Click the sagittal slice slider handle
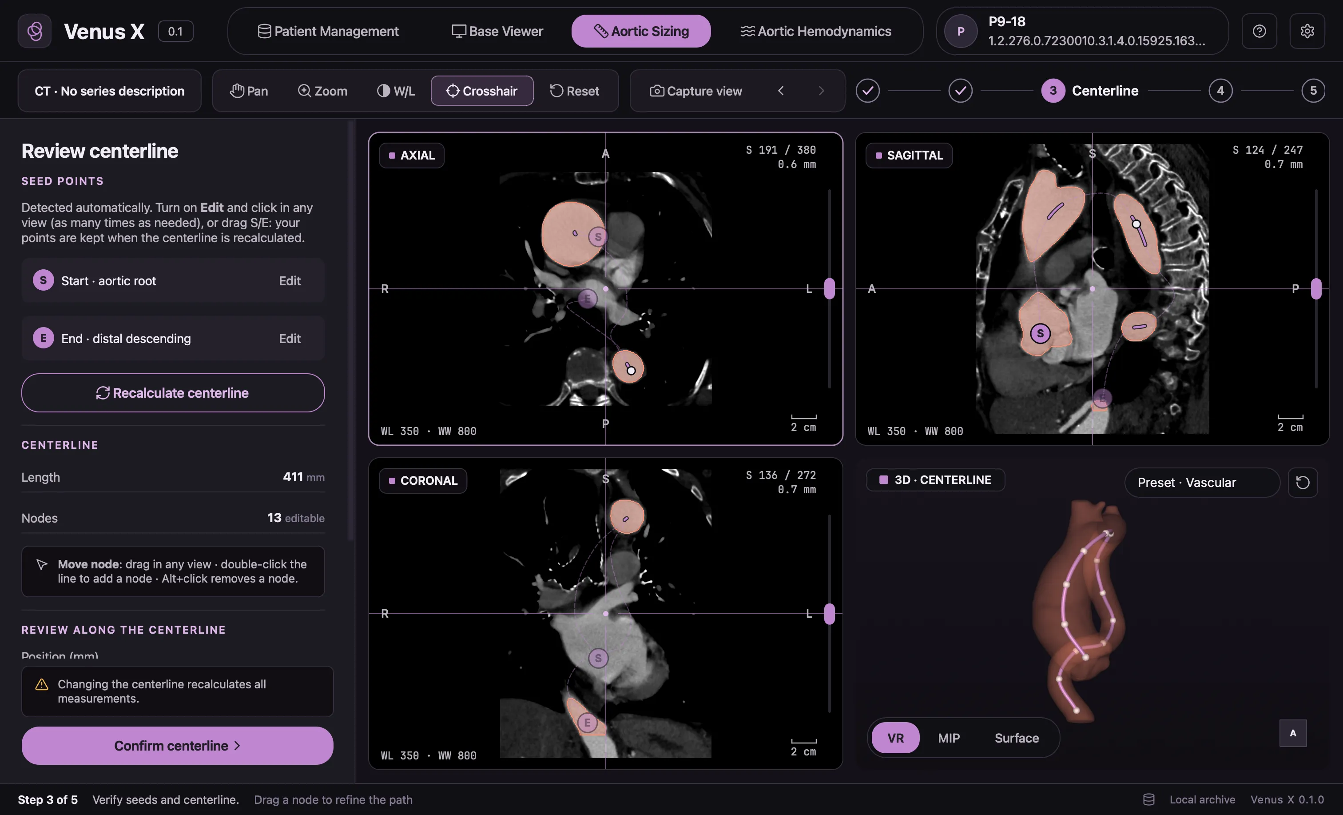 click(1316, 288)
